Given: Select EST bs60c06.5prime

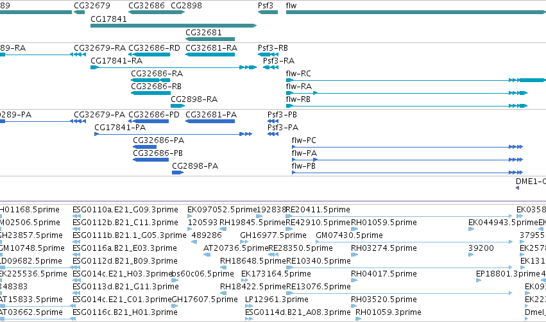Looking at the screenshot, I should tap(203, 275).
